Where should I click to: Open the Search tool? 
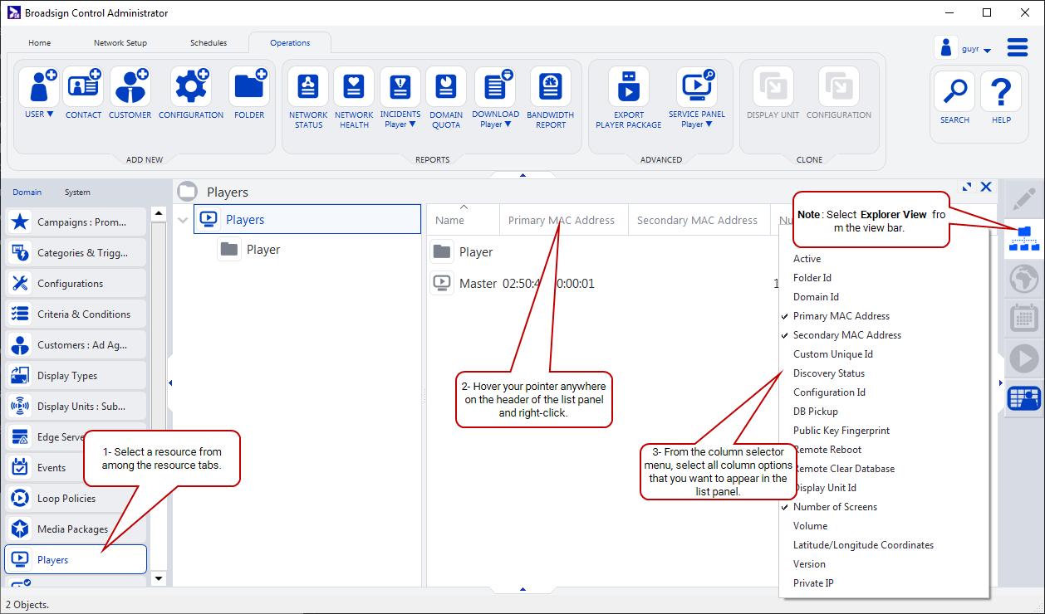tap(954, 91)
